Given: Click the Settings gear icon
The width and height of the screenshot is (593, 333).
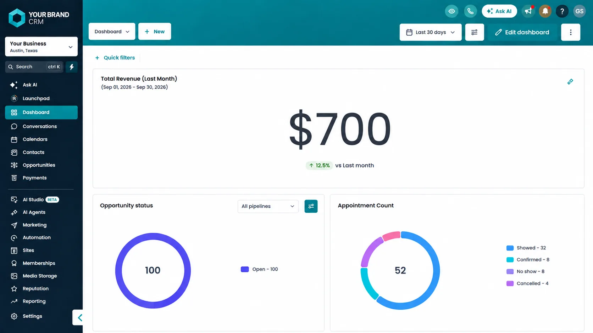Looking at the screenshot, I should point(14,316).
